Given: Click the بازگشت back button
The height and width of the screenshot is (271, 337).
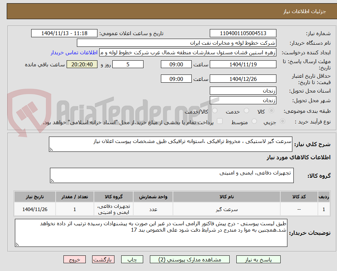Looking at the screenshot, I should pyautogui.click(x=103, y=259).
